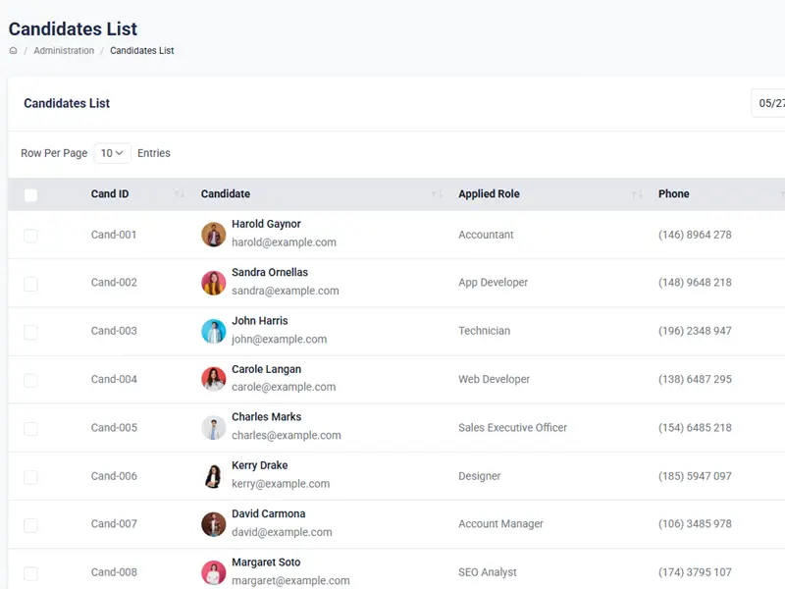The image size is (785, 589).
Task: Open the Row Per Page dropdown
Action: (x=113, y=153)
